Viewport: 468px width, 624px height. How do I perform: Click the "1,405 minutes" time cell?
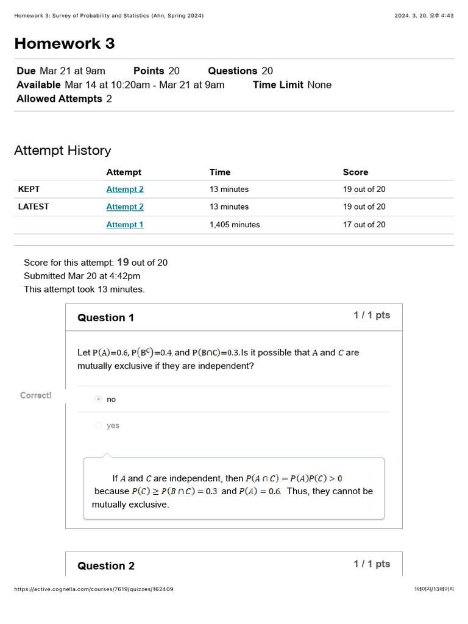235,225
